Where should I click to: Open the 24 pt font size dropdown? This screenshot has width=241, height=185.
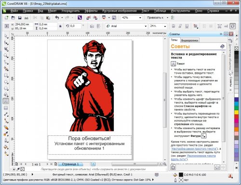click(165, 26)
